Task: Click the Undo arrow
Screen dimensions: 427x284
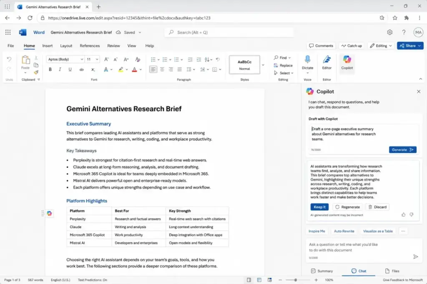Action: click(x=9, y=59)
